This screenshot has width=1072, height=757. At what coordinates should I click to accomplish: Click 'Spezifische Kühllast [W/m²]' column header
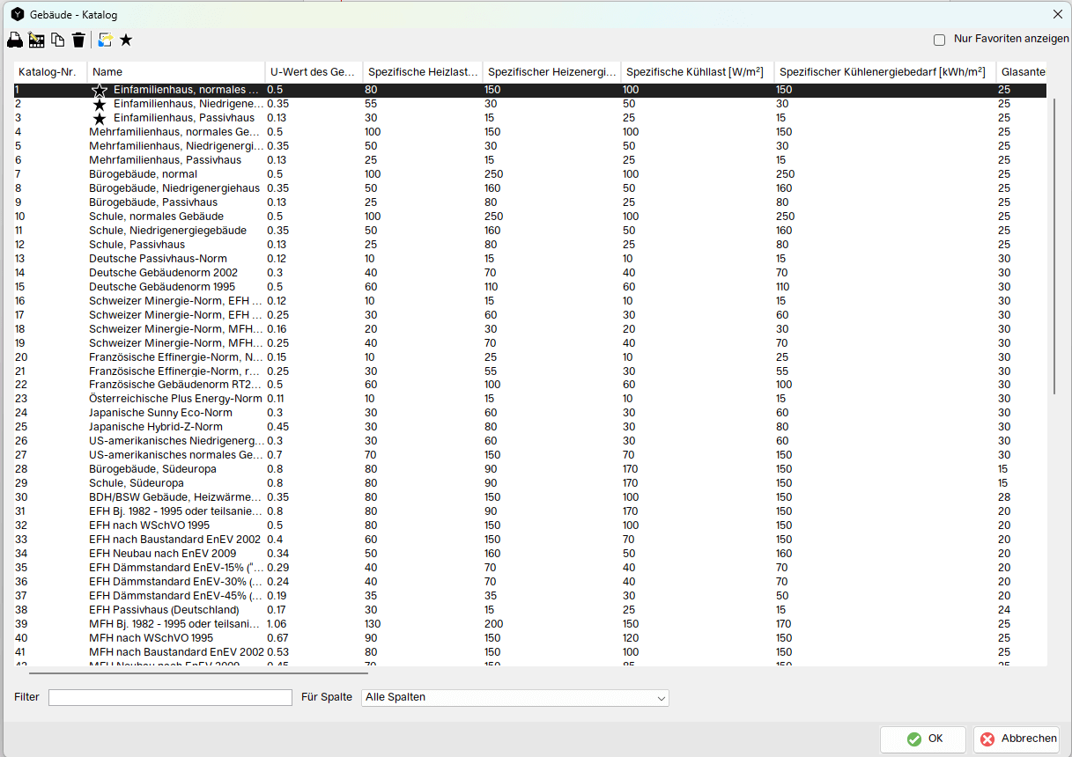[696, 71]
